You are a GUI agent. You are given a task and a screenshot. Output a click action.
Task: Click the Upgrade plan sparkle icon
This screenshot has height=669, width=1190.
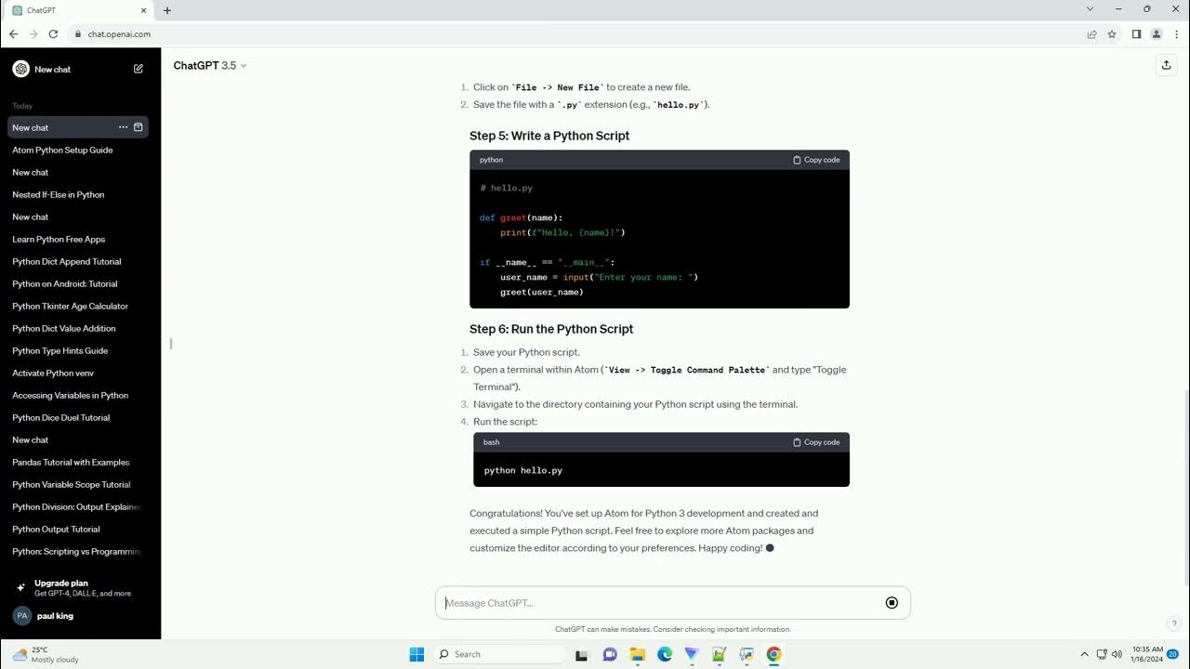point(20,588)
